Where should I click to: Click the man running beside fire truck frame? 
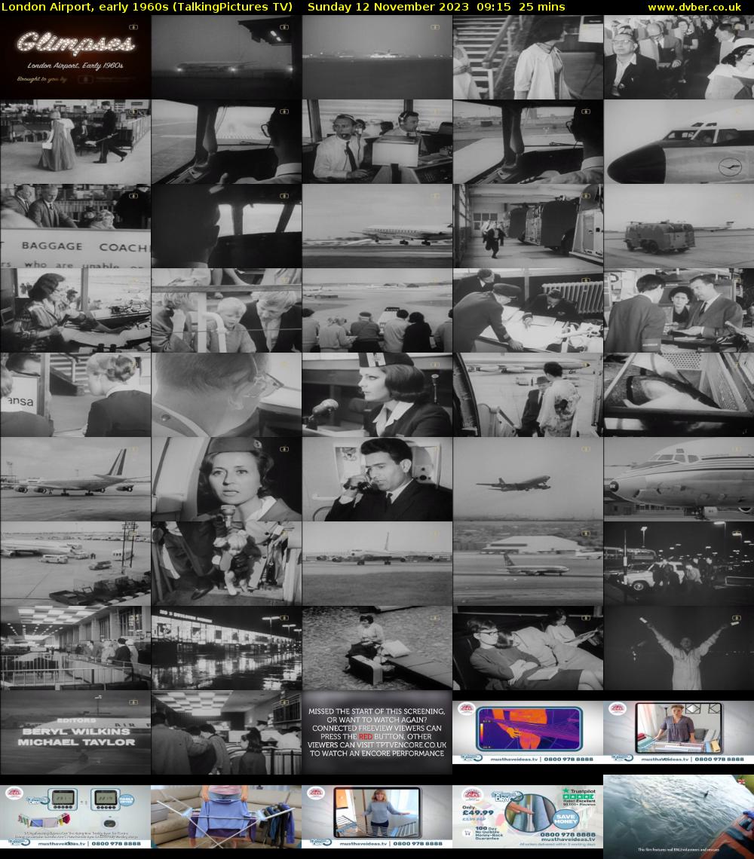tap(528, 226)
